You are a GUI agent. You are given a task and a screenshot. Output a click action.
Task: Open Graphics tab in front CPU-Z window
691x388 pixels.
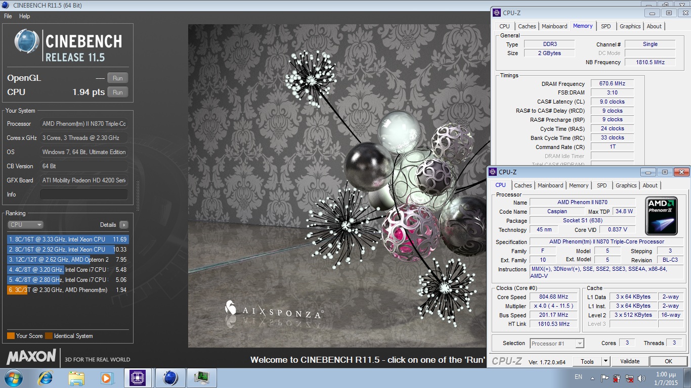626,185
